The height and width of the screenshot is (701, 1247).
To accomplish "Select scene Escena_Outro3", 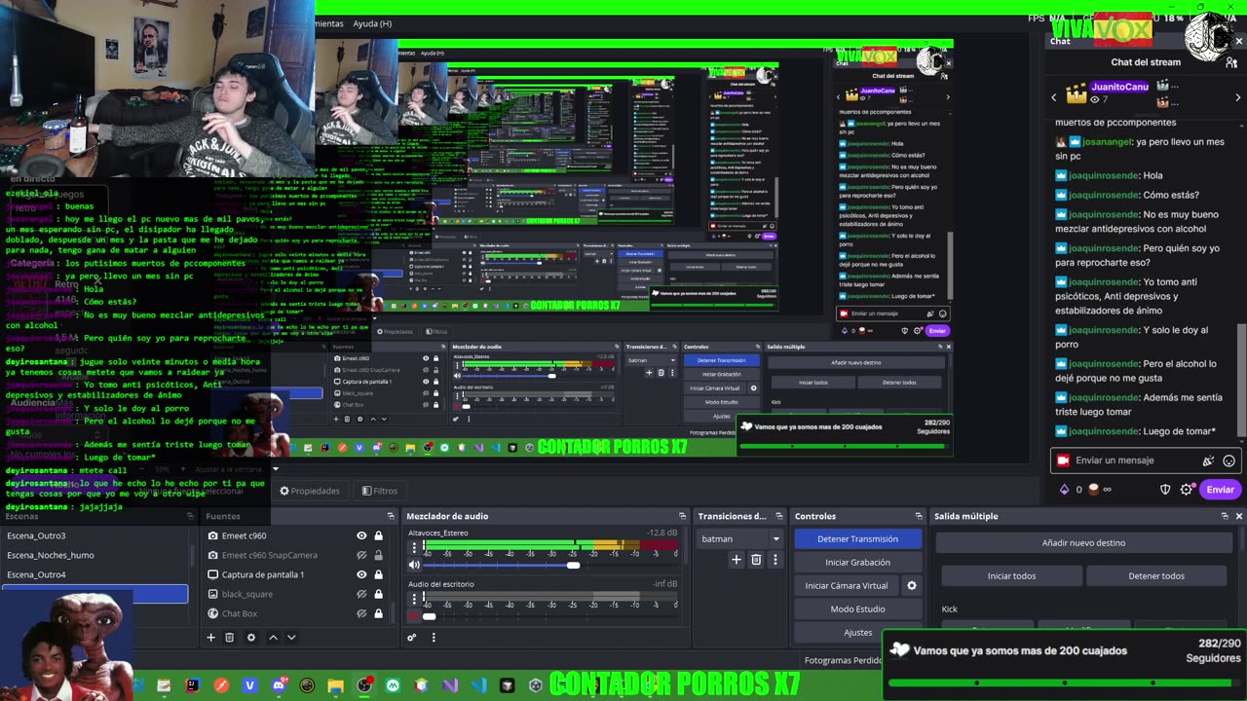I will pos(94,535).
